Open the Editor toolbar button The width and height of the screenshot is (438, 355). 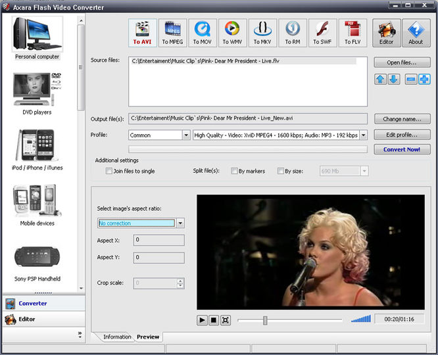(x=386, y=33)
